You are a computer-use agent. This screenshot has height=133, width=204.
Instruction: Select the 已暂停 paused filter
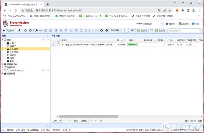coord(11,46)
